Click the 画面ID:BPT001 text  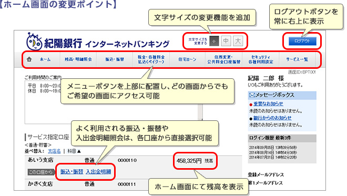tap(302, 72)
